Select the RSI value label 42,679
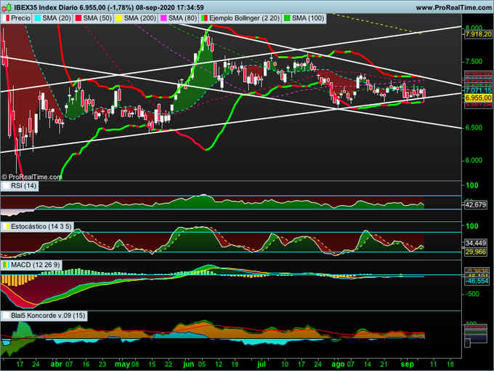494x371 pixels. click(476, 205)
